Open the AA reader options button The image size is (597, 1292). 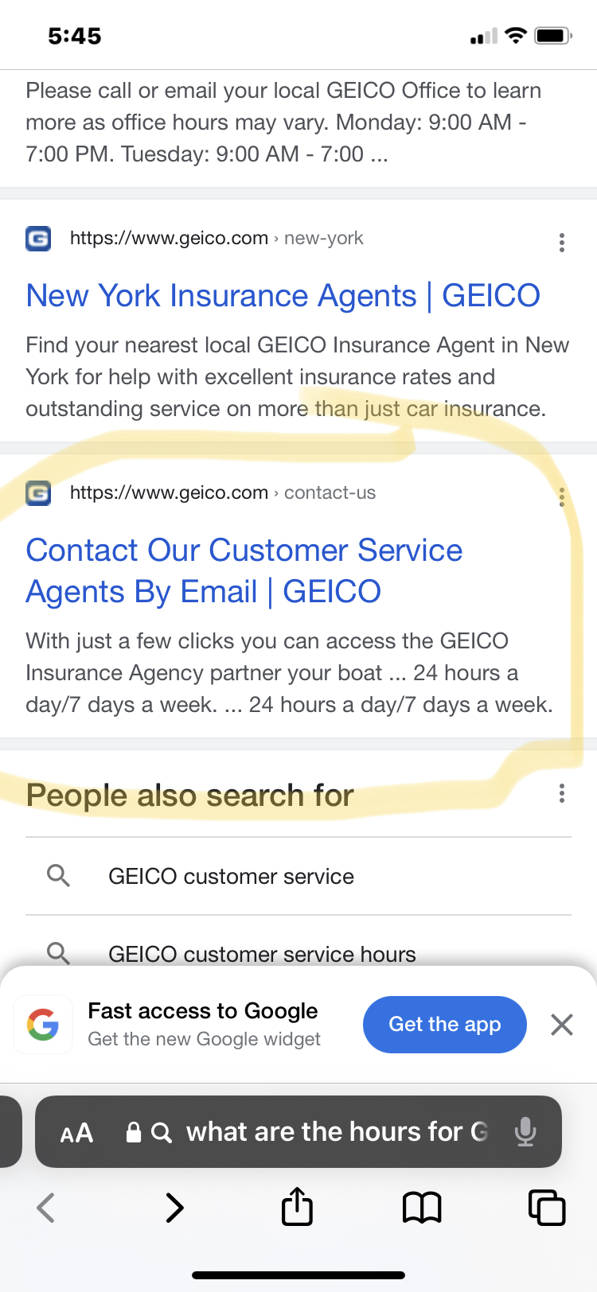click(76, 1133)
